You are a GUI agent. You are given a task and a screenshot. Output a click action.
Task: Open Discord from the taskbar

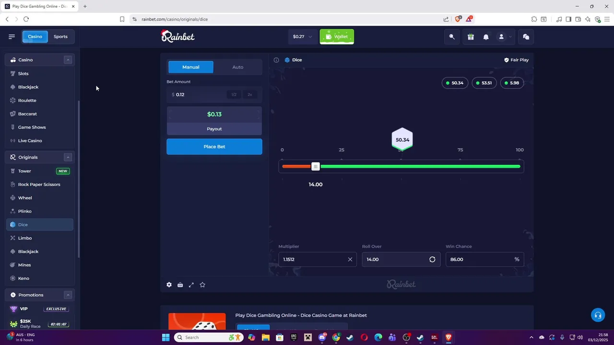point(322,337)
